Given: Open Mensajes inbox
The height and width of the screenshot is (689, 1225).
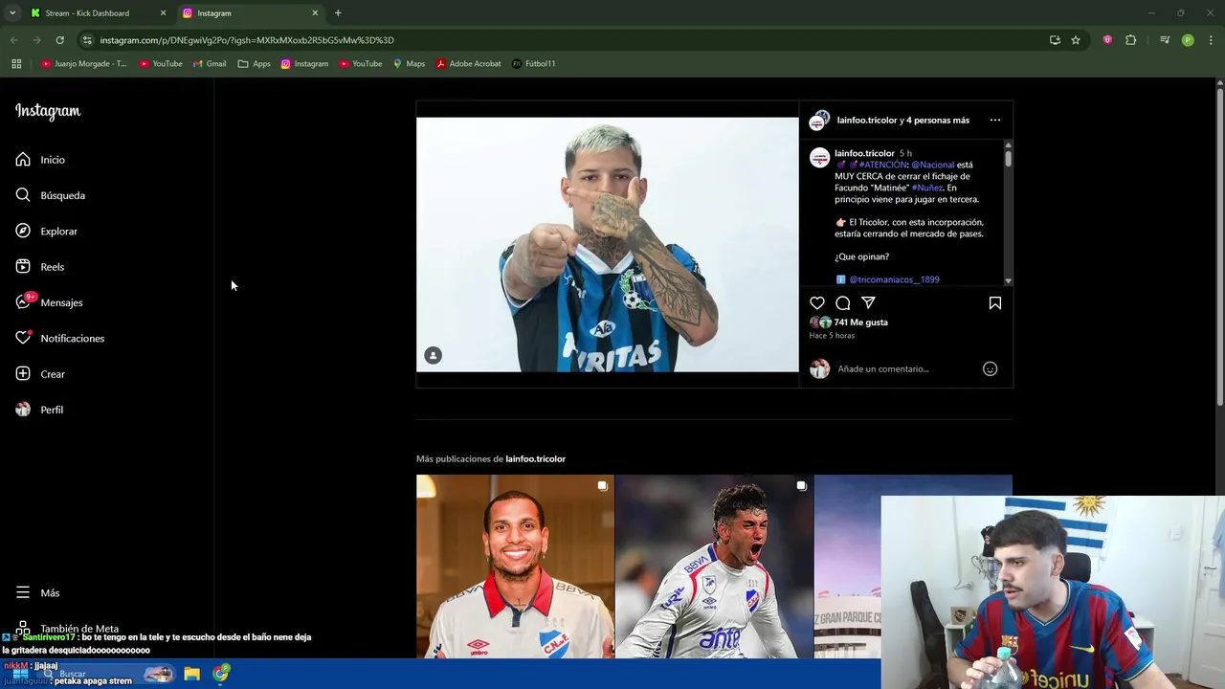Looking at the screenshot, I should [49, 302].
